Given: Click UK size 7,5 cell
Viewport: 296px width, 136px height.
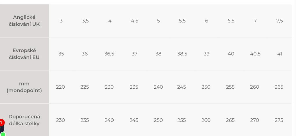Looking at the screenshot, I should tap(279, 21).
